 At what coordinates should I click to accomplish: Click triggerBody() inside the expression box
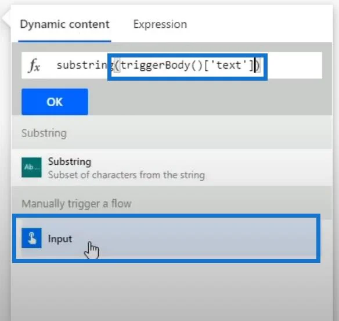coord(161,65)
